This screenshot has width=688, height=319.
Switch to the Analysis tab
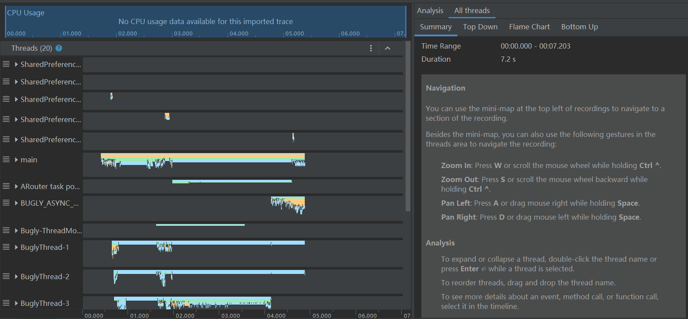click(430, 11)
